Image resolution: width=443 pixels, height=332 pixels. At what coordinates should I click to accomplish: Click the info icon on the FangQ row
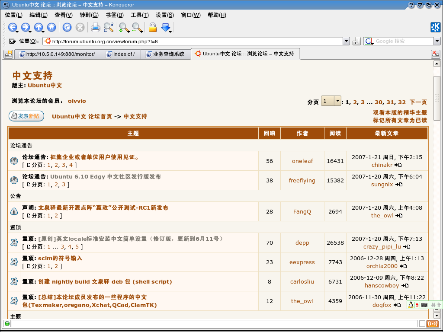point(14,211)
